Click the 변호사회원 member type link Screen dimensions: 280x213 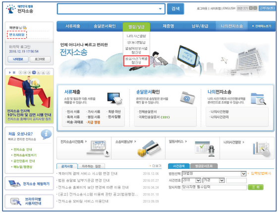tap(17, 35)
